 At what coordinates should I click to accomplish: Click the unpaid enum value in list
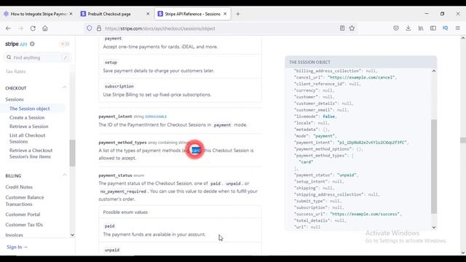pyautogui.click(x=112, y=250)
